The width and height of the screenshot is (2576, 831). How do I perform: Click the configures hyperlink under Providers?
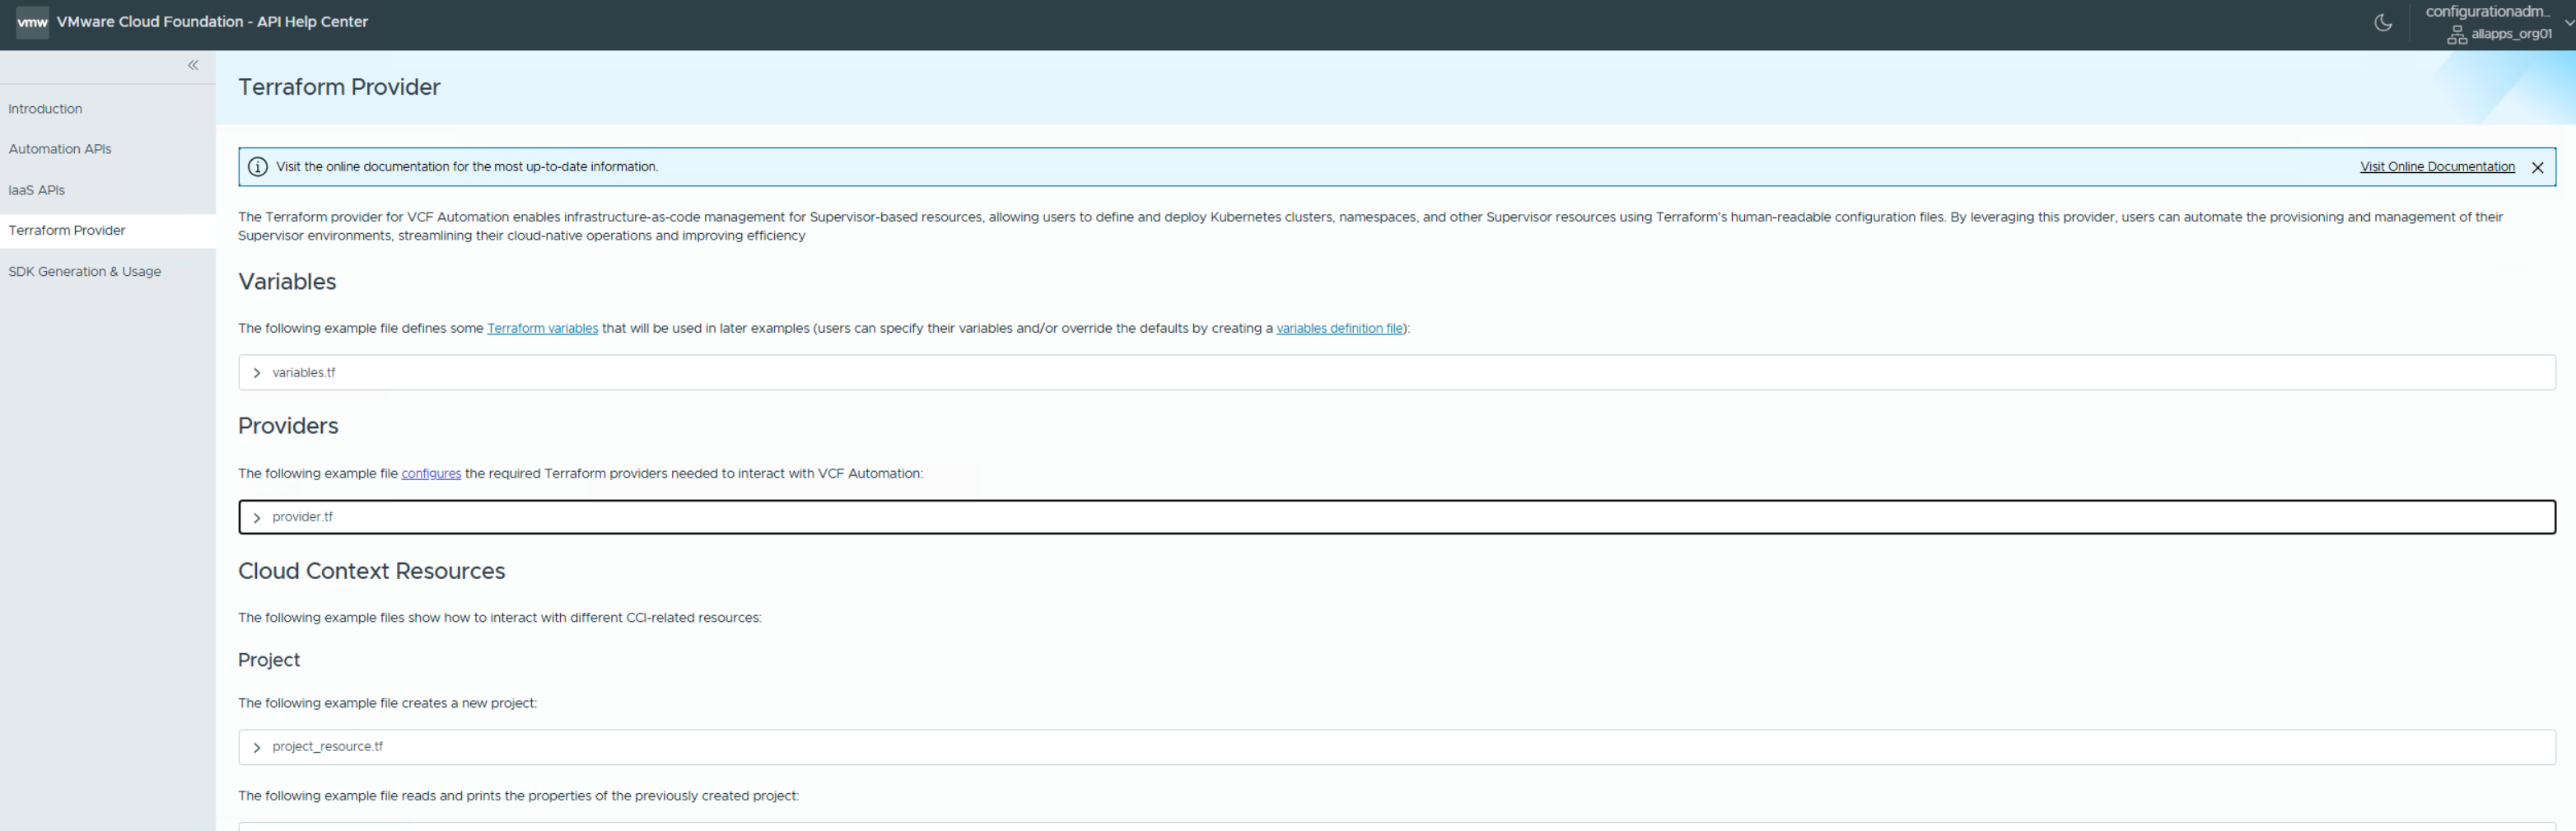click(431, 473)
